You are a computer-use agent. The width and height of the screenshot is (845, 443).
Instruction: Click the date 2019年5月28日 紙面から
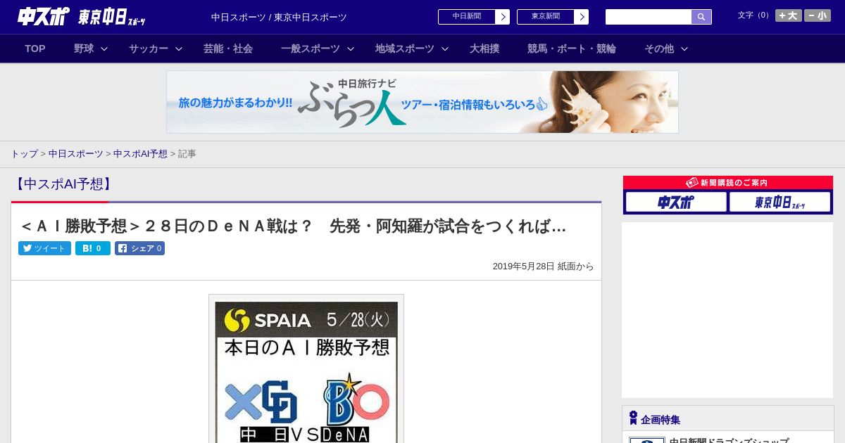click(x=543, y=267)
